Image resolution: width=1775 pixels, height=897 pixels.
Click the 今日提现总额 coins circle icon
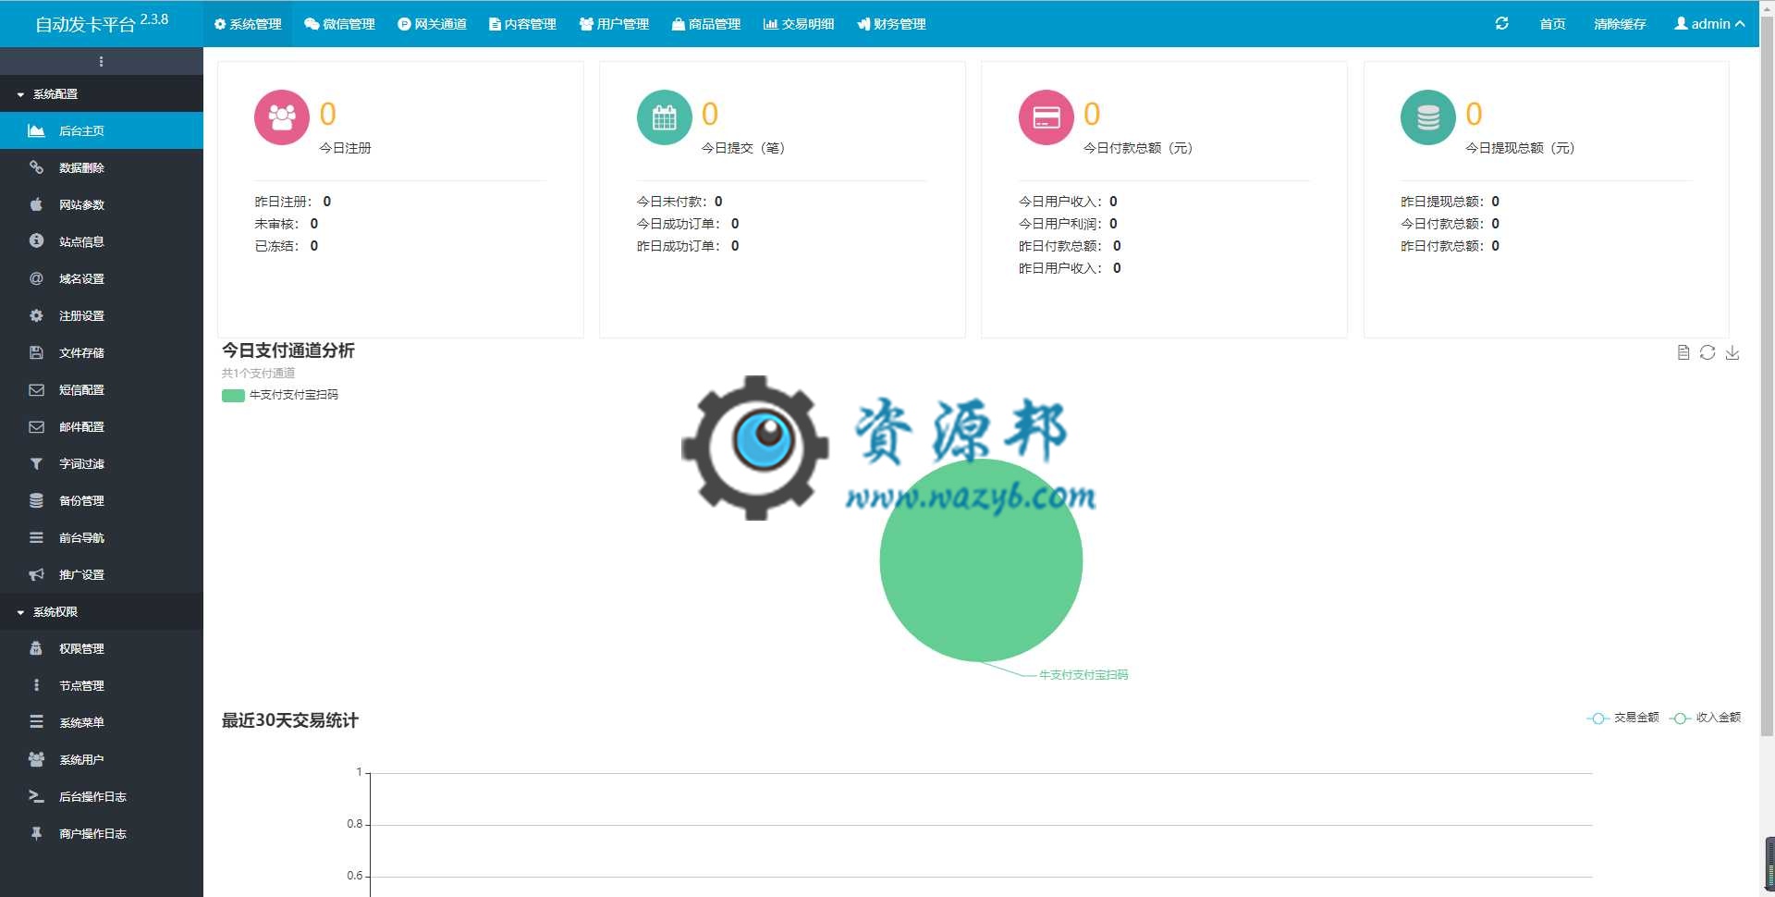tap(1428, 117)
